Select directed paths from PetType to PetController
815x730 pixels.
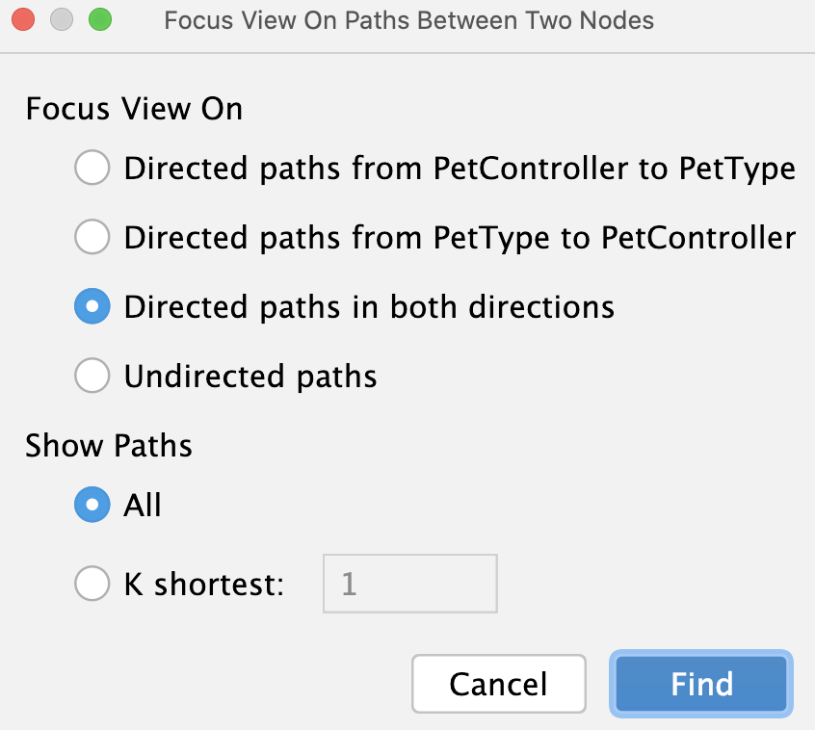click(92, 237)
